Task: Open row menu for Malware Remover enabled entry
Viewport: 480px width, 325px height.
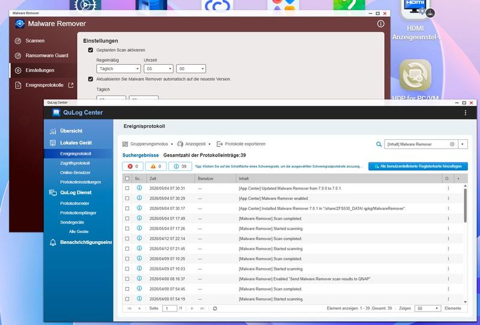Action: [x=448, y=198]
